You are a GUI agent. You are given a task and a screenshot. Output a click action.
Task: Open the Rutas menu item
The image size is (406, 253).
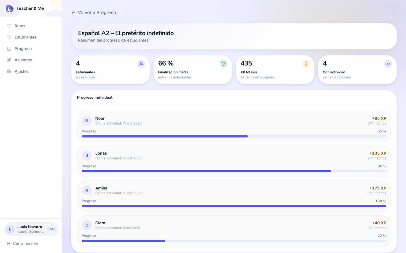click(x=31, y=26)
